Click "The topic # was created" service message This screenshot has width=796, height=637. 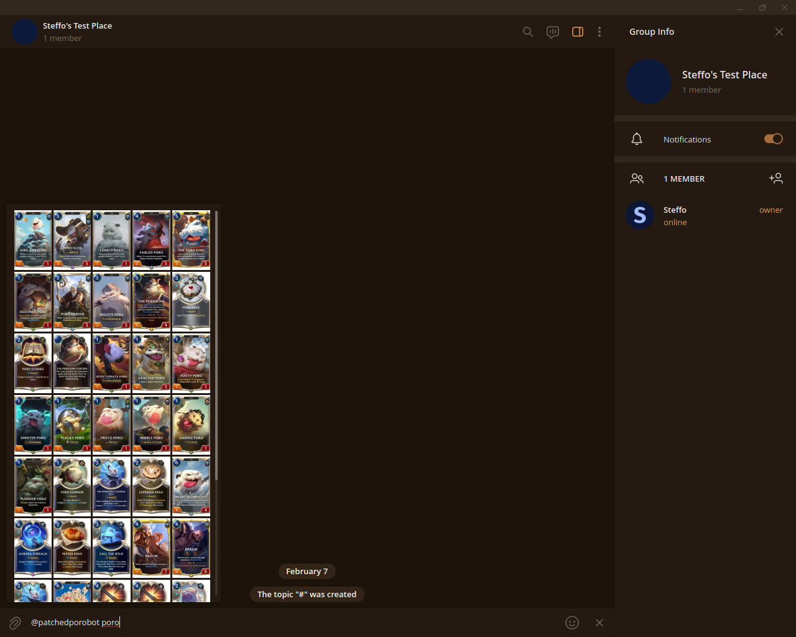pyautogui.click(x=307, y=594)
